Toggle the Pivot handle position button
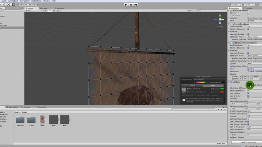Viewport: 262px width, 147px height. [x=23, y=4]
